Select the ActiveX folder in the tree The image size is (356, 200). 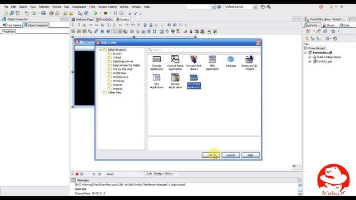click(117, 54)
